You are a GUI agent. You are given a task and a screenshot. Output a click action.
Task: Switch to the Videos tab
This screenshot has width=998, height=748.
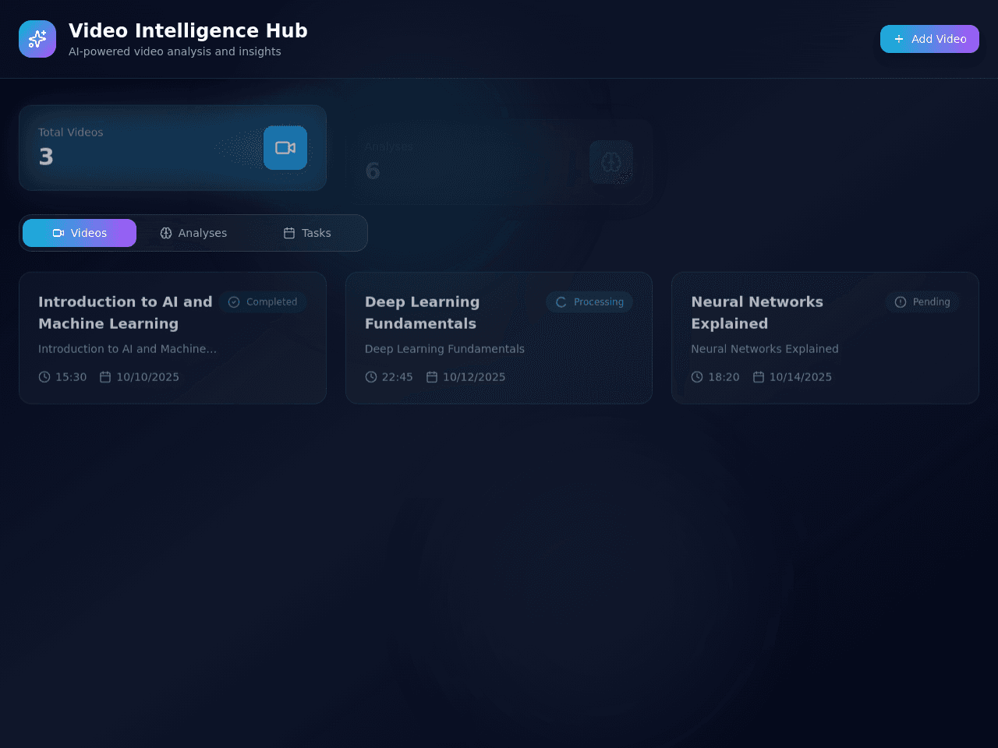(x=80, y=233)
